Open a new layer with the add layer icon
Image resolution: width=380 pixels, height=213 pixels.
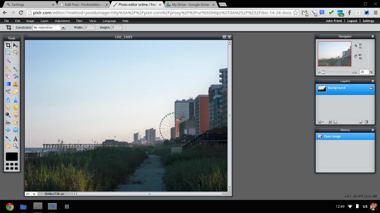tap(361, 122)
